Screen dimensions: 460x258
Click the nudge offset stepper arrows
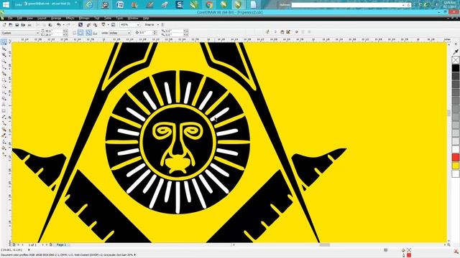155,33
